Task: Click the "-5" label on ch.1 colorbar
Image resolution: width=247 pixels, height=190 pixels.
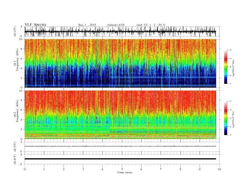Action: click(230, 67)
